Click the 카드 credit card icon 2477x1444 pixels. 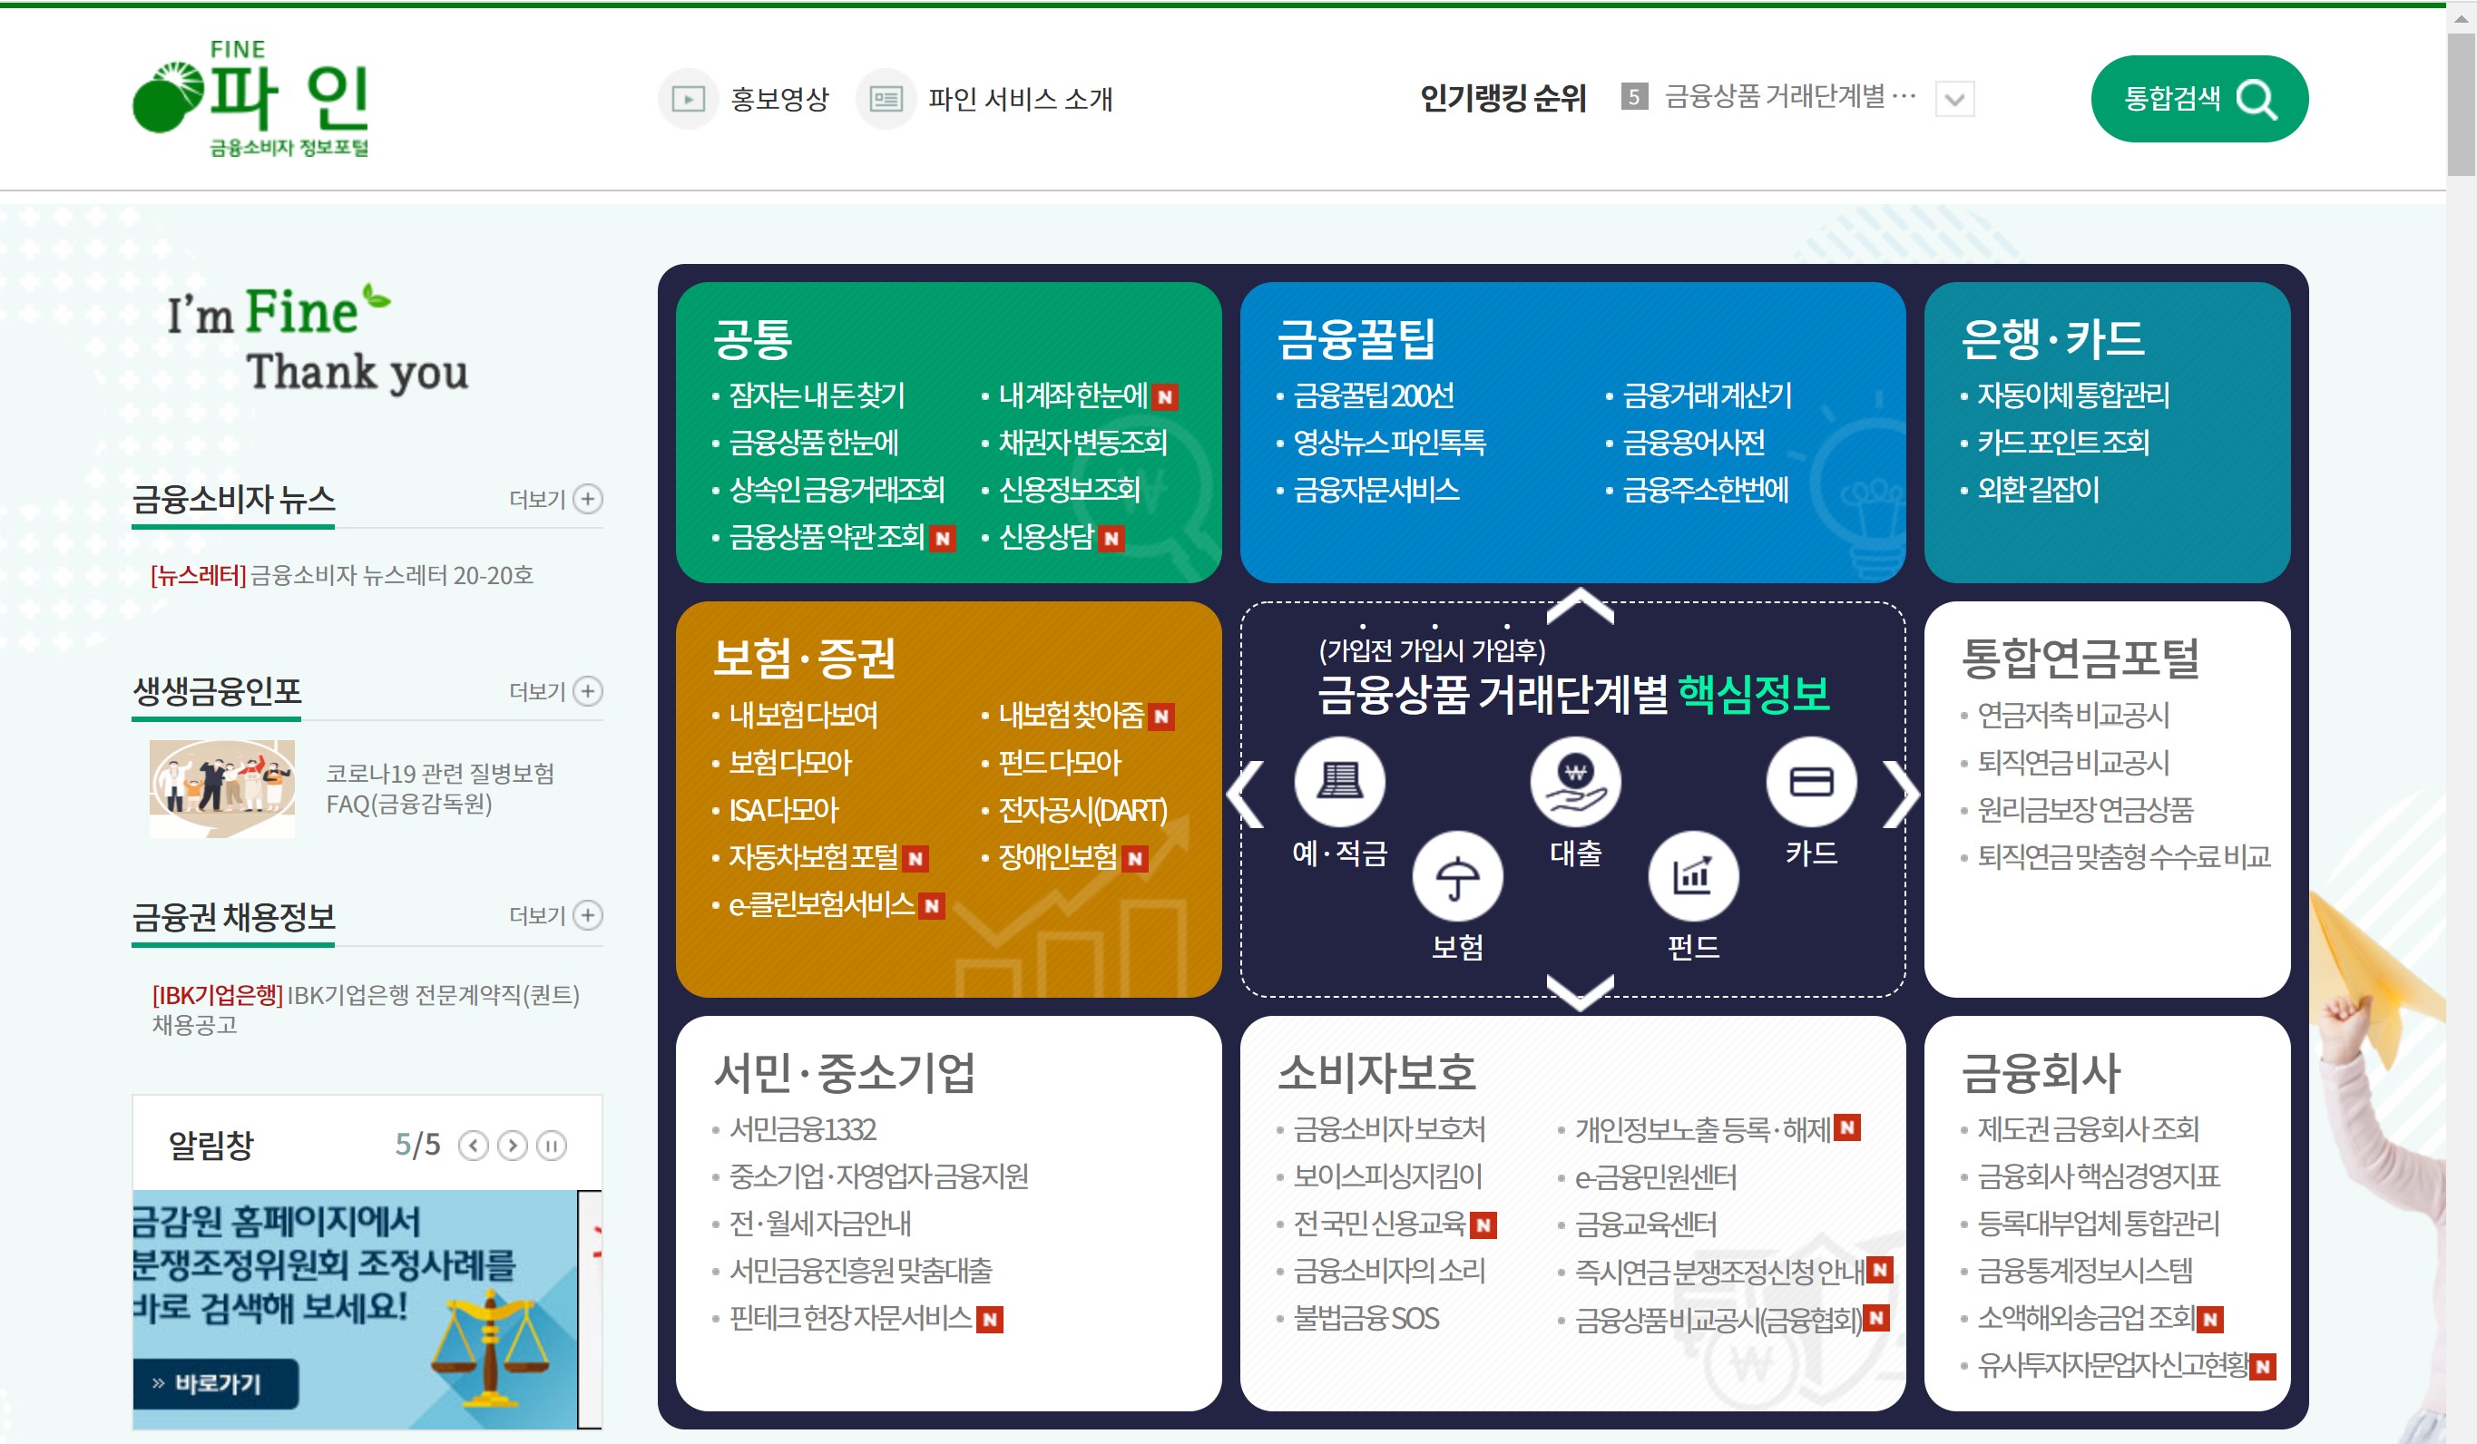(x=1811, y=782)
